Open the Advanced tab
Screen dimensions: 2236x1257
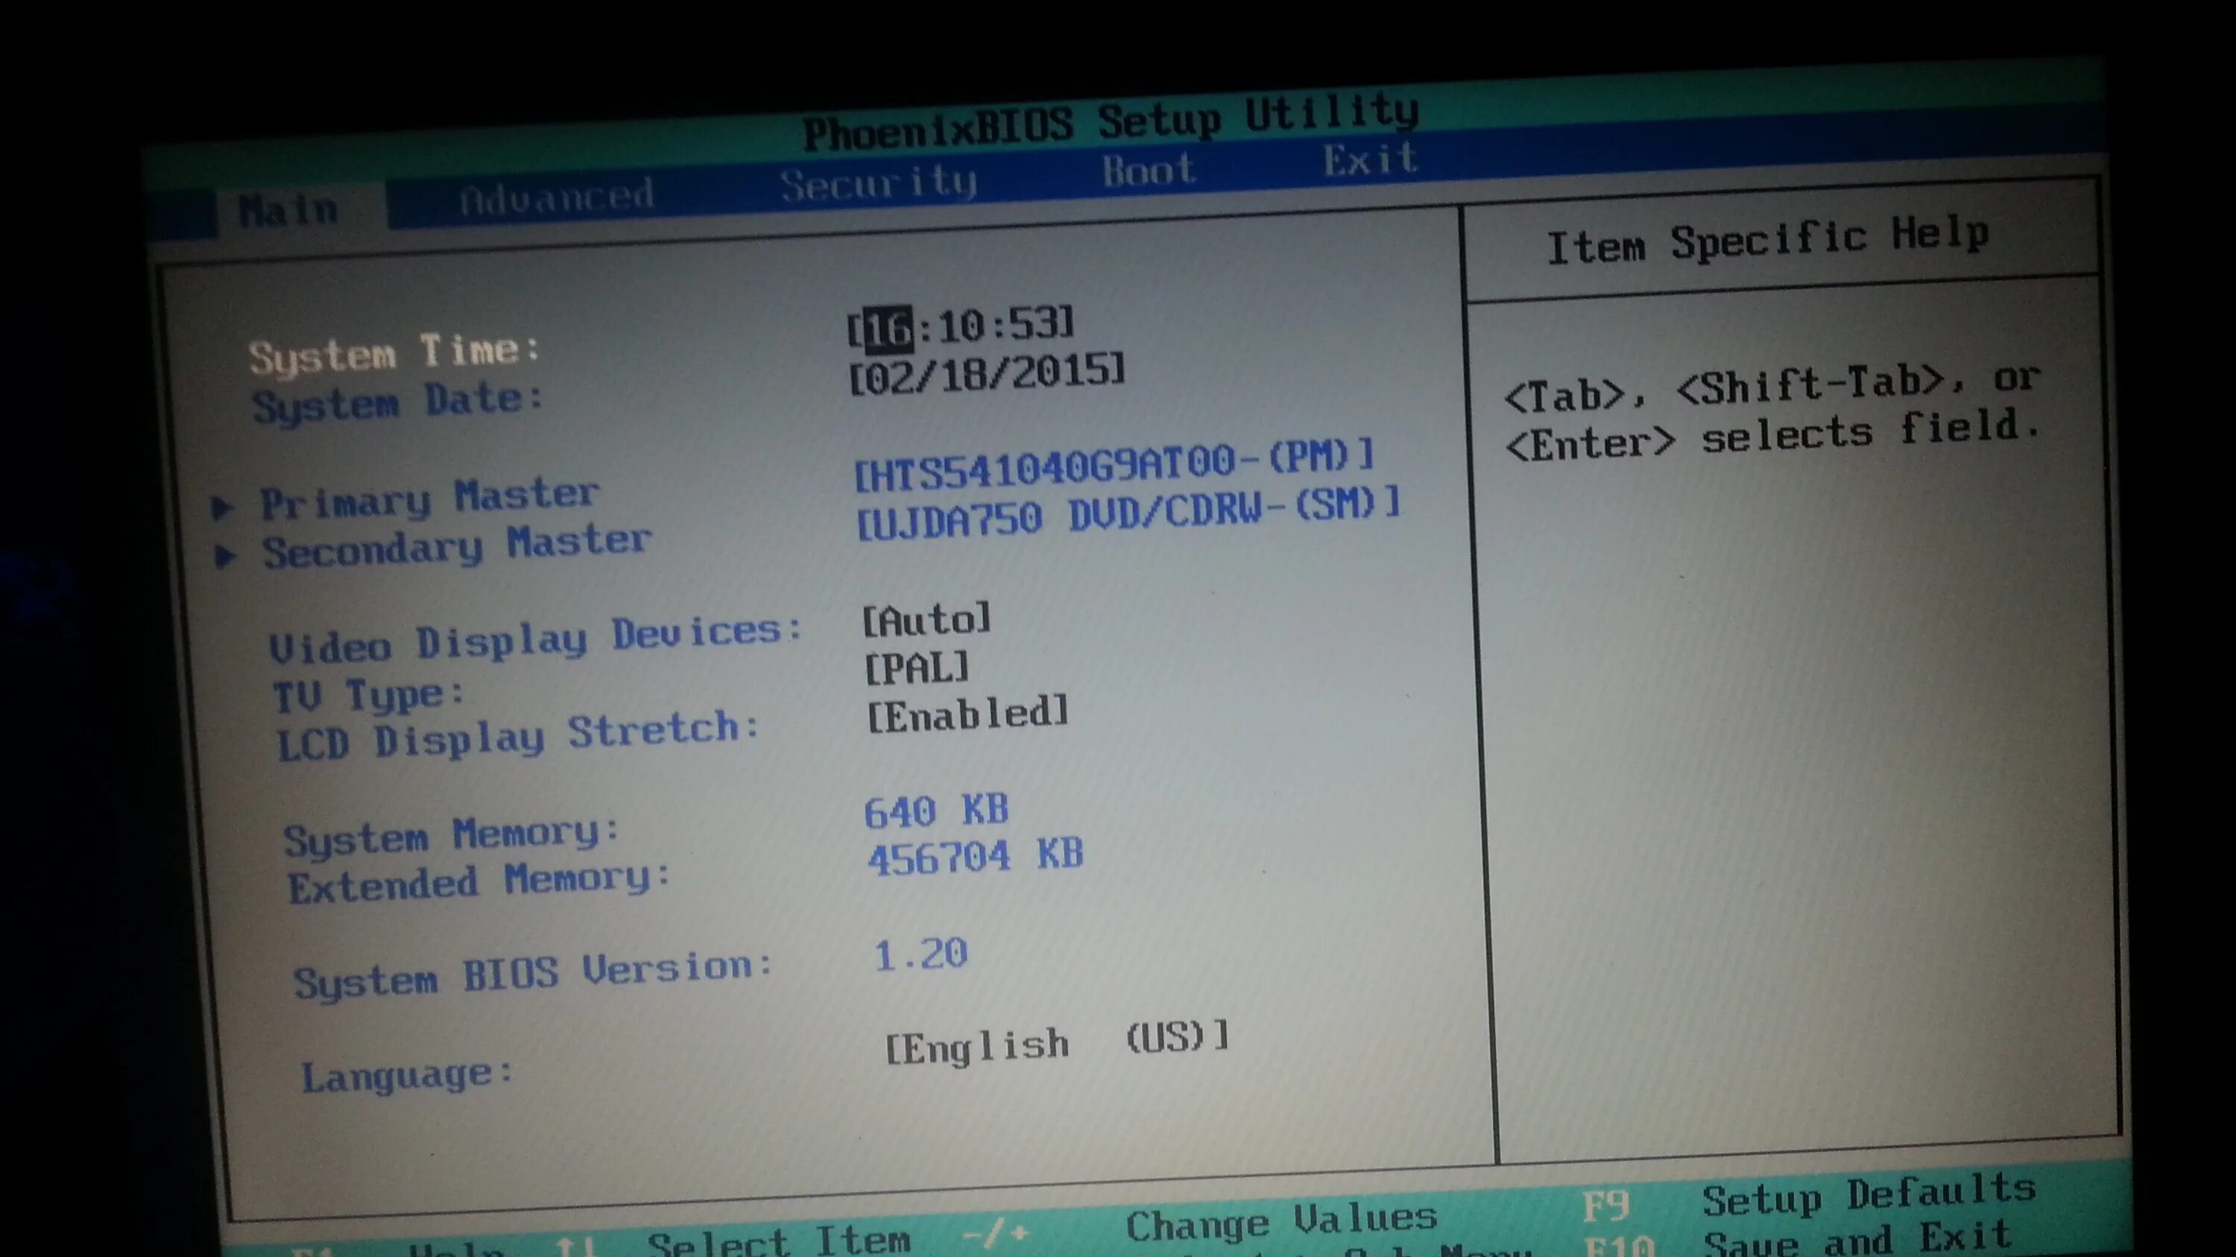click(x=557, y=197)
